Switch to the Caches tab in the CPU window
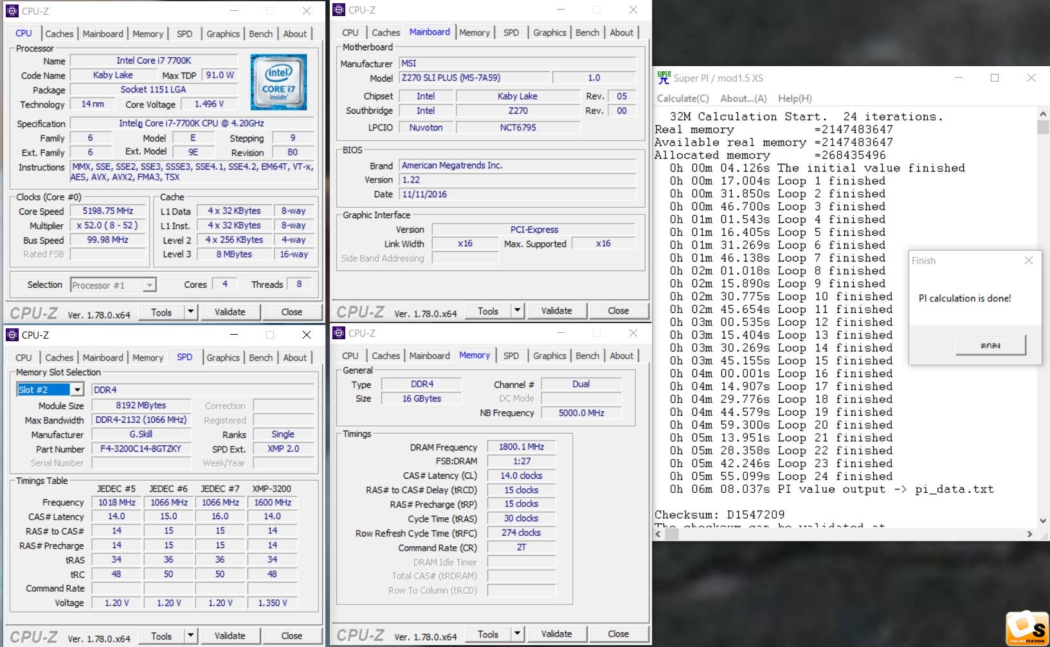The width and height of the screenshot is (1050, 647). 59,33
